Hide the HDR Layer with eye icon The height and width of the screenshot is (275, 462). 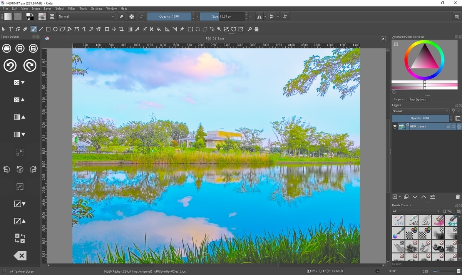pyautogui.click(x=395, y=126)
